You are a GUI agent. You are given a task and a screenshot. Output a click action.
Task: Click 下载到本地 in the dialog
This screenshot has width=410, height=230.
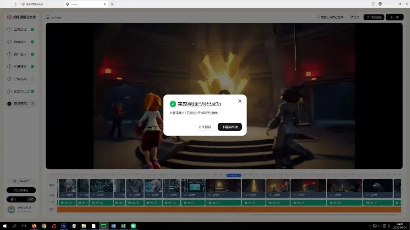230,127
